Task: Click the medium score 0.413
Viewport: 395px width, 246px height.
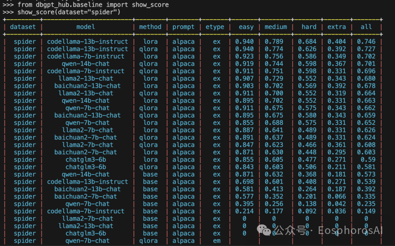Action: click(274, 189)
